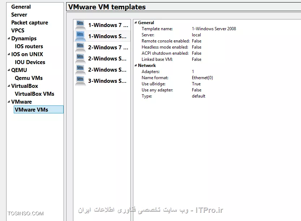The width and height of the screenshot is (301, 221).
Task: Open the IOU Devices page
Action: (x=30, y=62)
